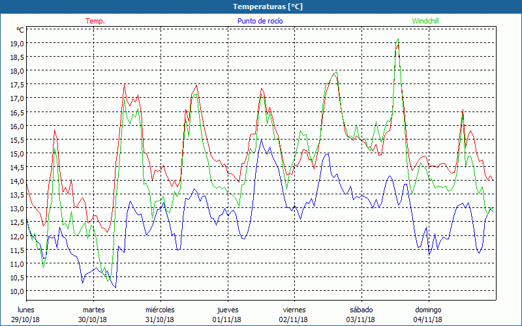Click the '17,0' y-axis value
Screen dimensions: 522x326
click(18, 98)
